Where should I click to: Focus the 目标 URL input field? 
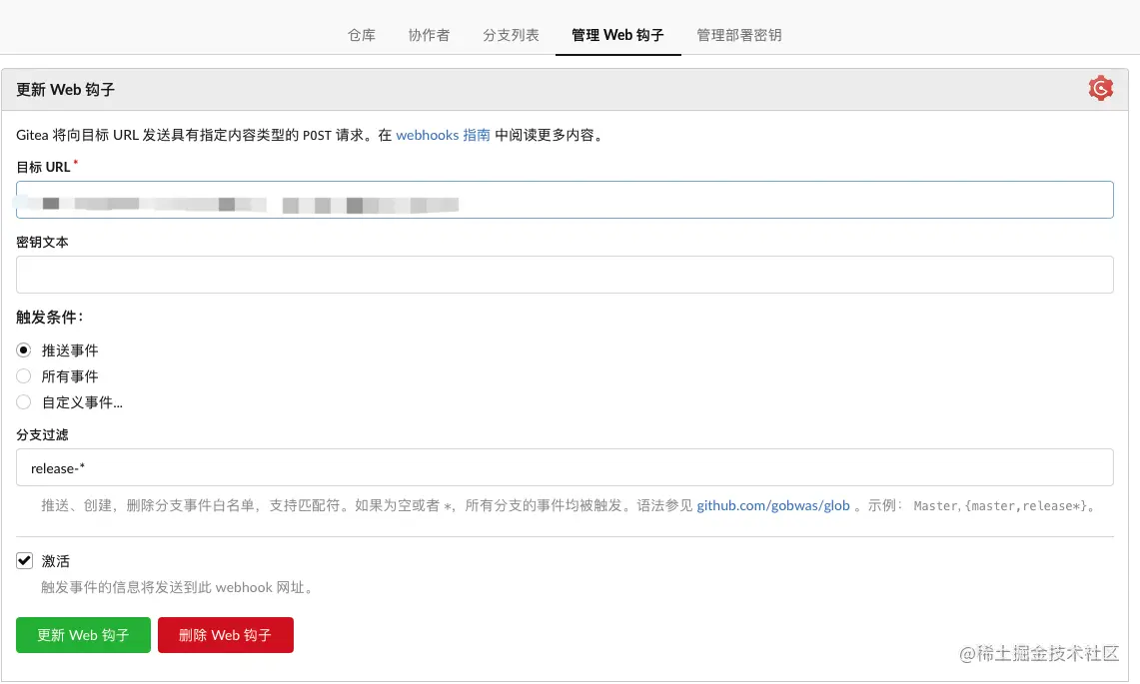(565, 200)
